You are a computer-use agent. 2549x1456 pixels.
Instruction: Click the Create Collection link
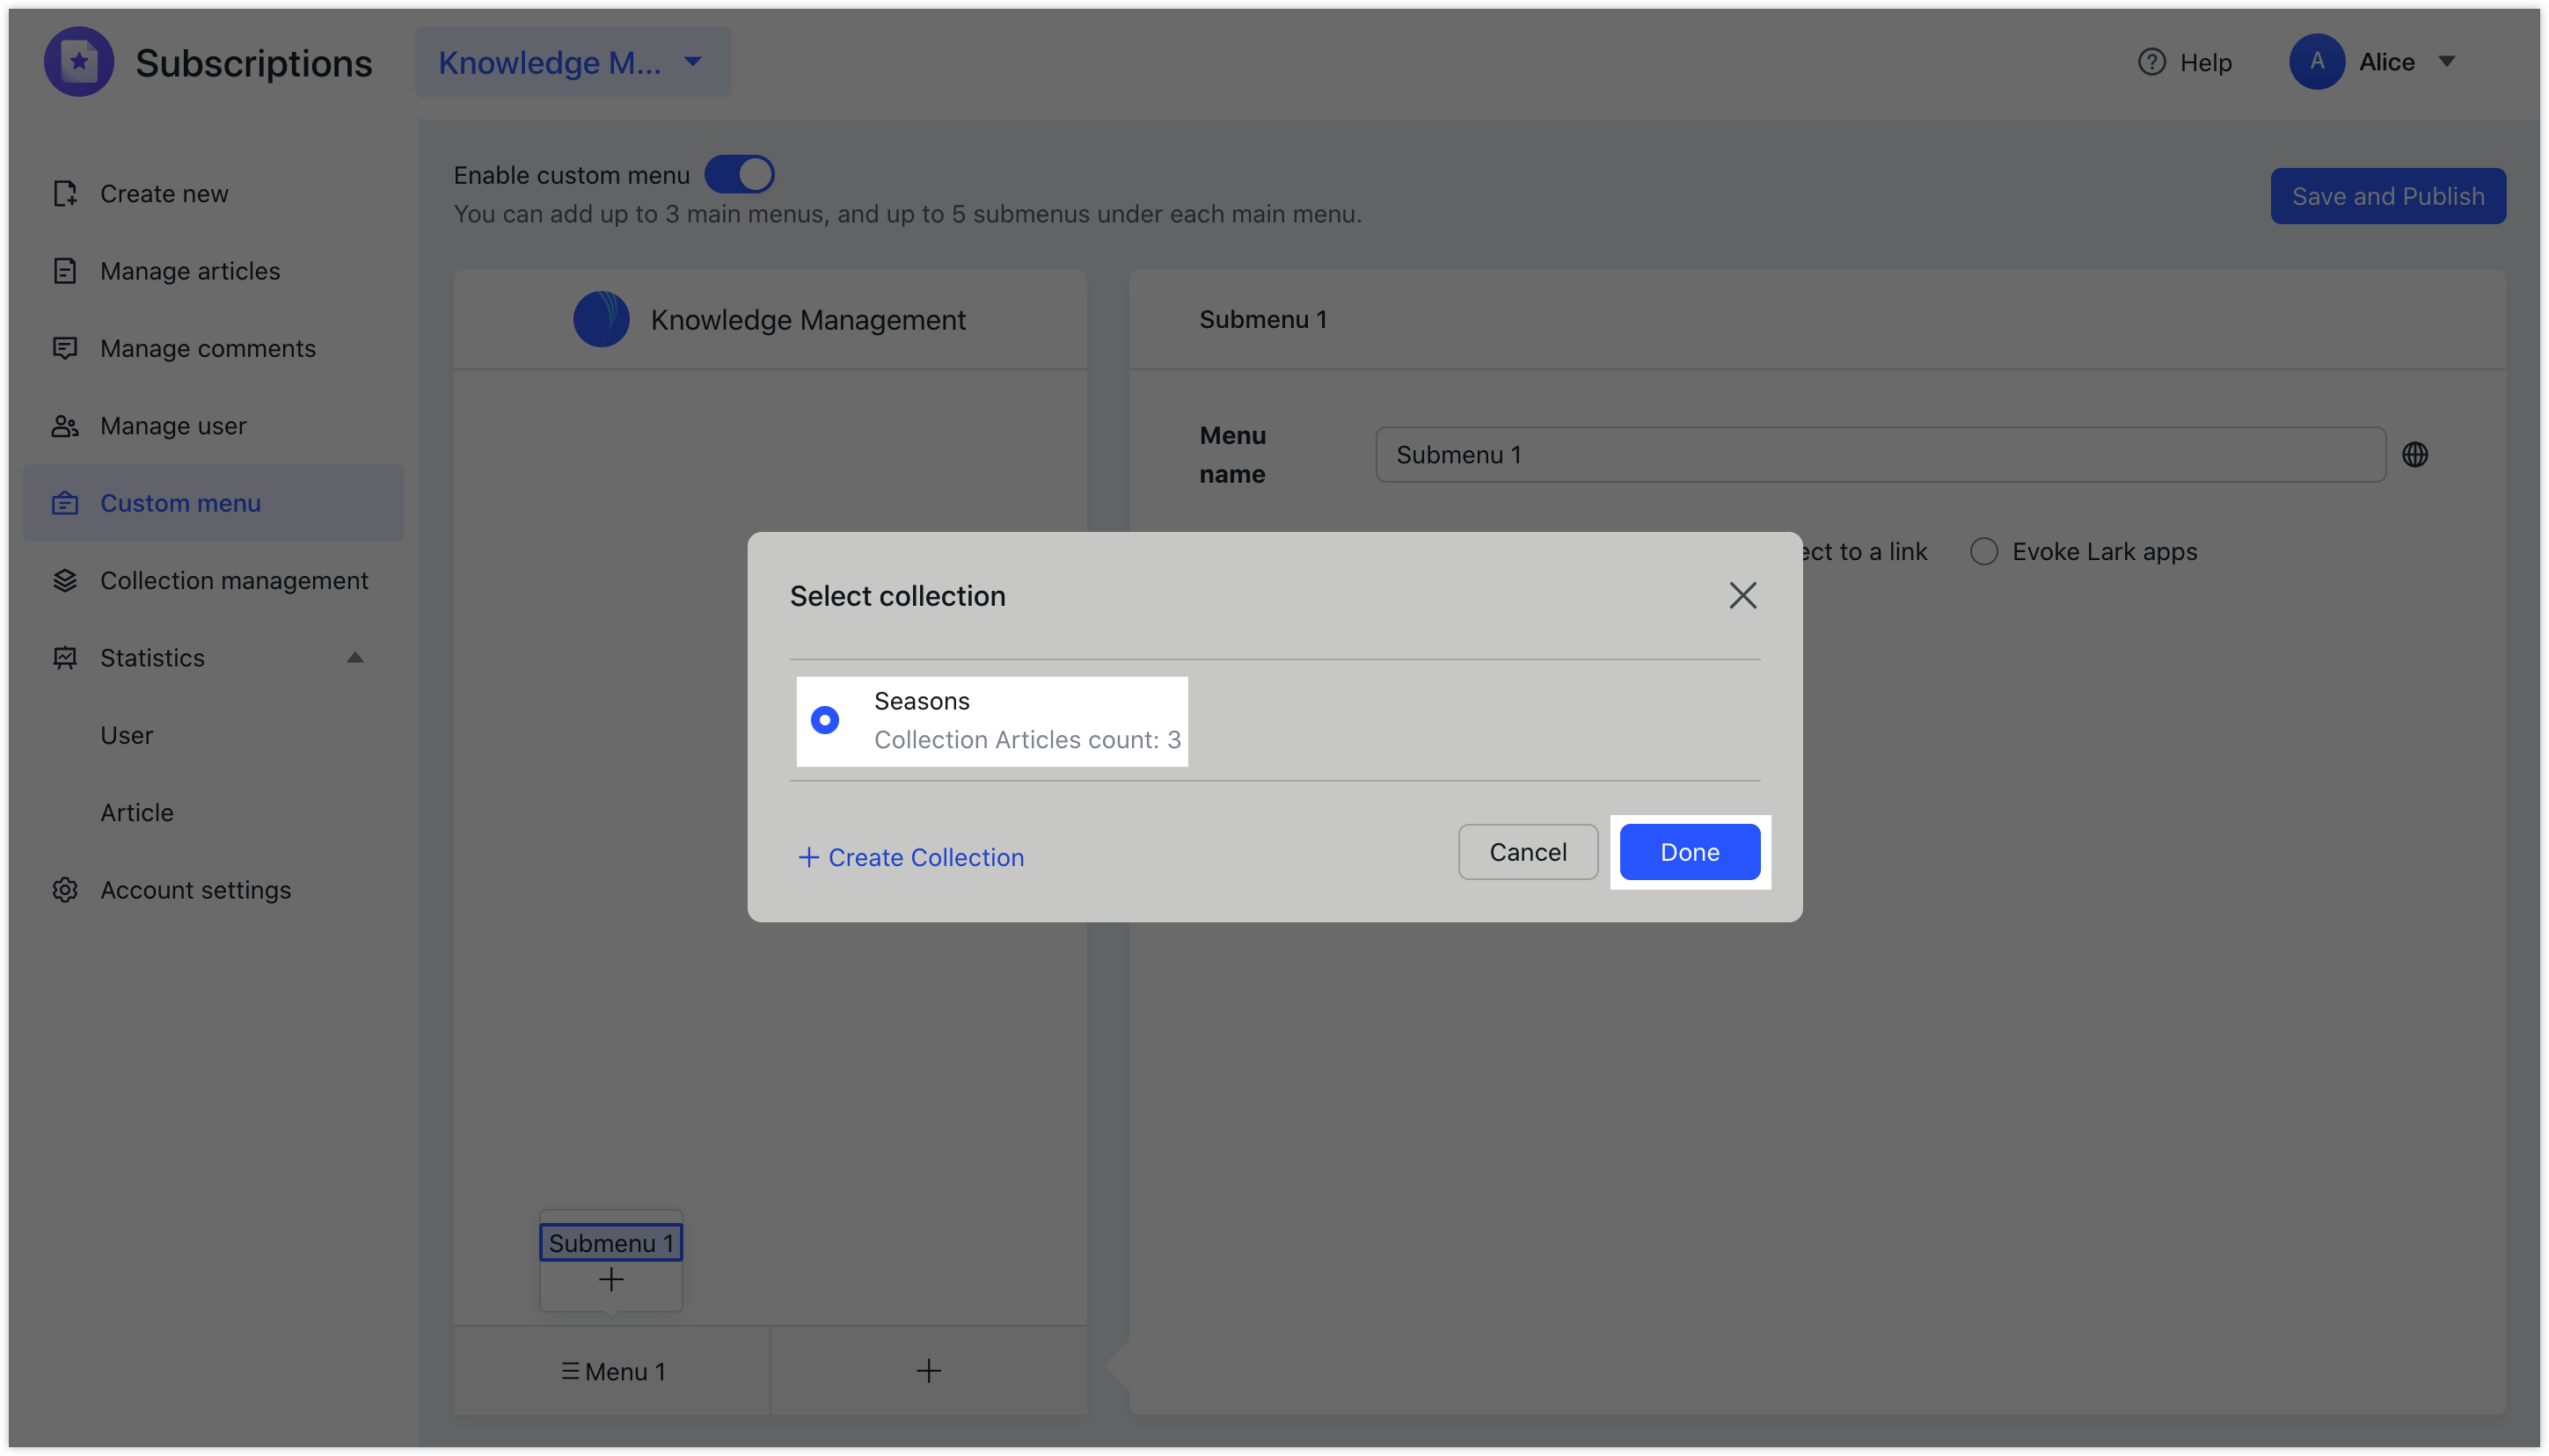click(910, 857)
